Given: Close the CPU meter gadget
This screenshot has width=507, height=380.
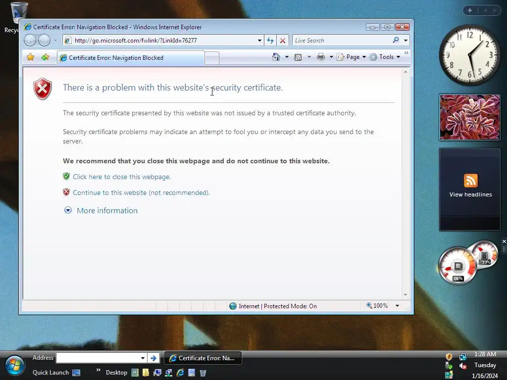Looking at the screenshot, I should (x=504, y=241).
